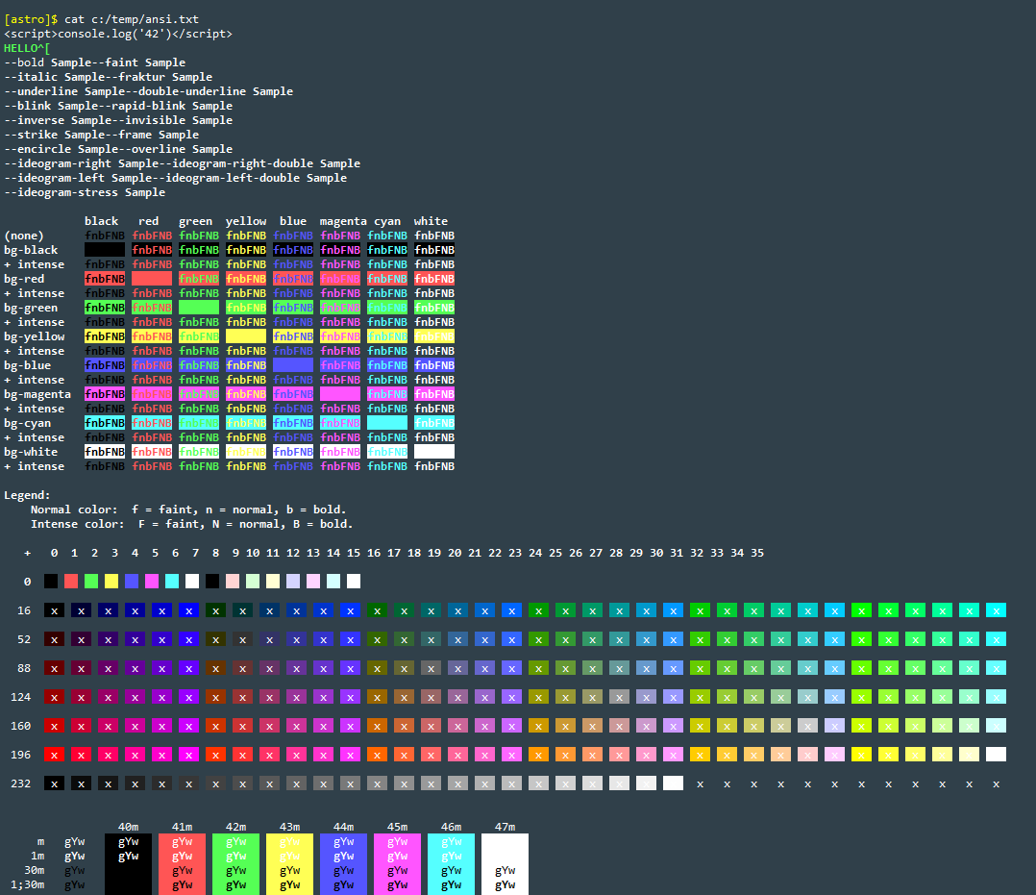
Task: Click the "--underline Sample--double-underline Sample" line
Action: tap(149, 91)
